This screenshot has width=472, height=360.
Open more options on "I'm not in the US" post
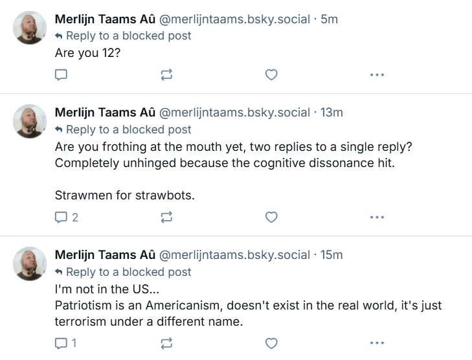click(x=377, y=343)
